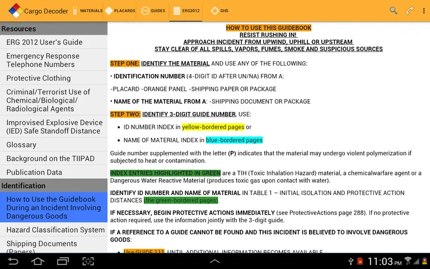430x269 pixels.
Task: Tap the screenshot capture icon
Action: (x=88, y=261)
